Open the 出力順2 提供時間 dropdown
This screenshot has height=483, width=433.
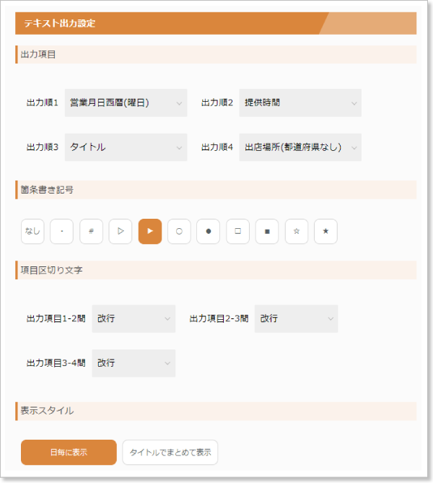click(300, 103)
